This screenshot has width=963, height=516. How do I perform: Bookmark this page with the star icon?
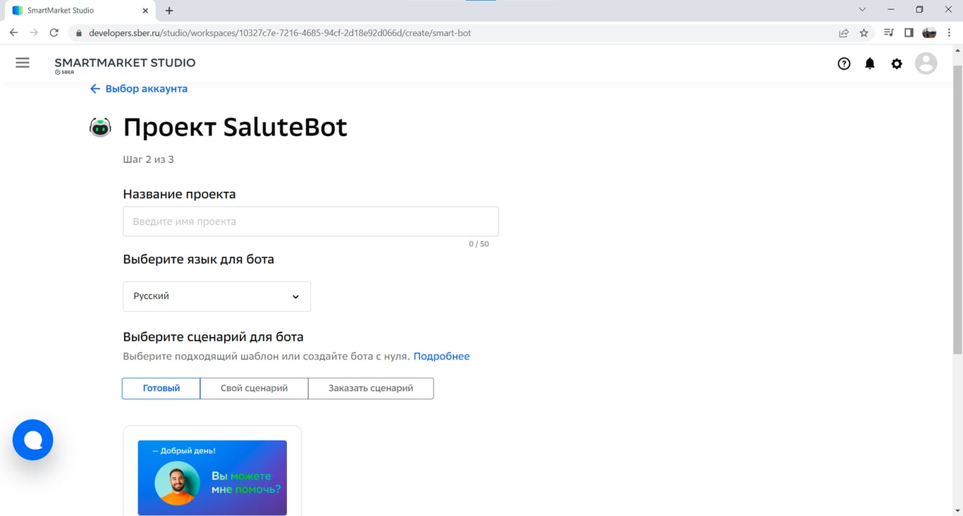pos(864,32)
